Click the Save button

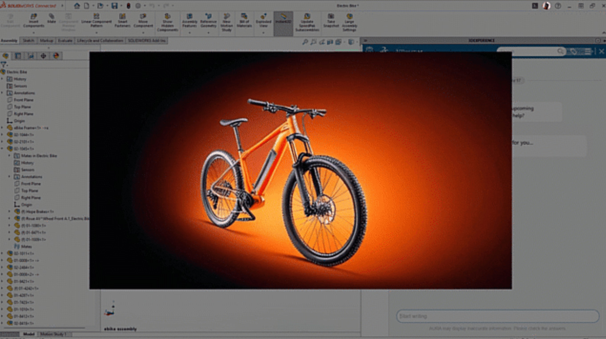pyautogui.click(x=115, y=5)
